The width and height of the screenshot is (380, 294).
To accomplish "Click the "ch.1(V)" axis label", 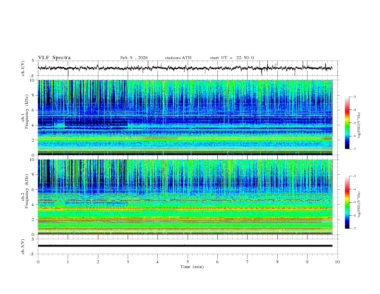I will pos(23,68).
